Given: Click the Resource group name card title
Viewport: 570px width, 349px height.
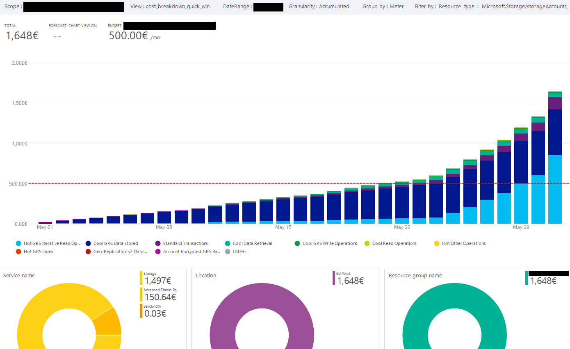Looking at the screenshot, I should [415, 276].
